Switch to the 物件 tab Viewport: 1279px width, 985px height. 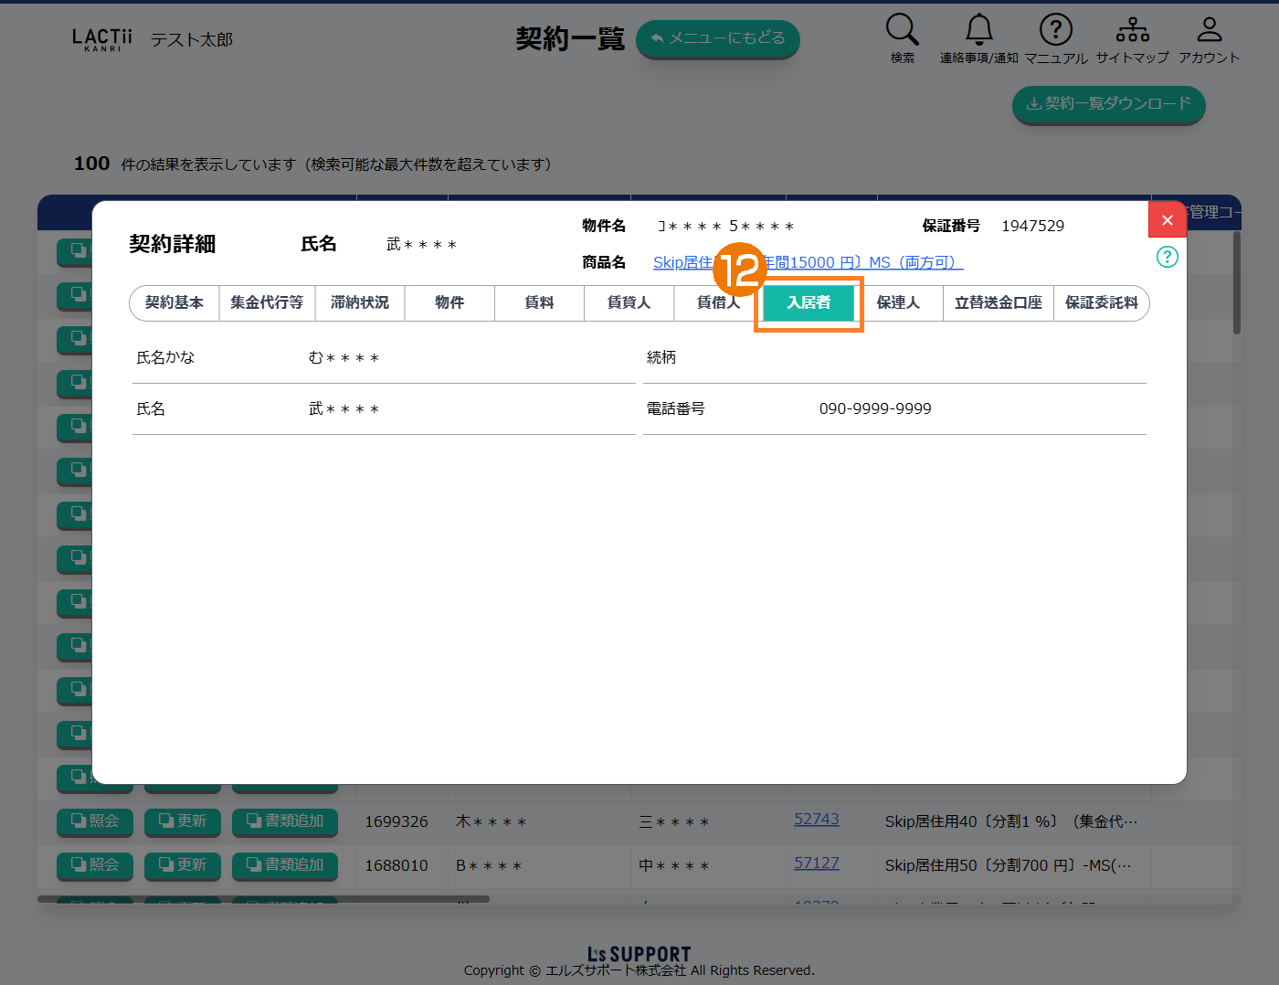(x=449, y=303)
